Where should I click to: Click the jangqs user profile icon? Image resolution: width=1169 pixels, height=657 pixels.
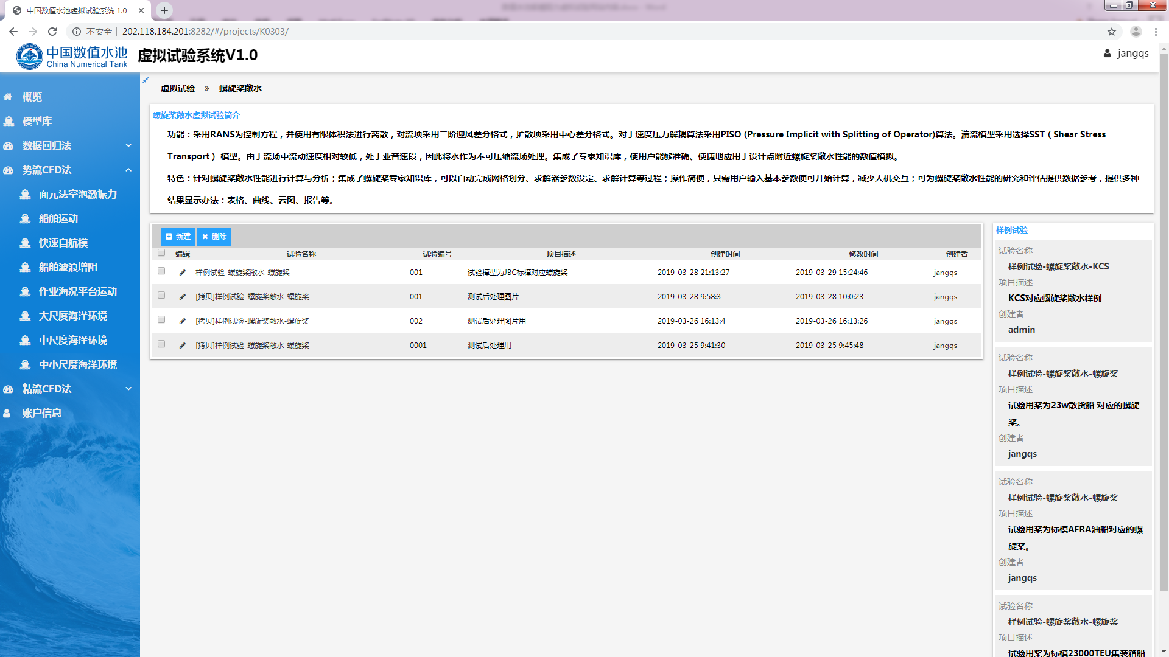pos(1107,54)
